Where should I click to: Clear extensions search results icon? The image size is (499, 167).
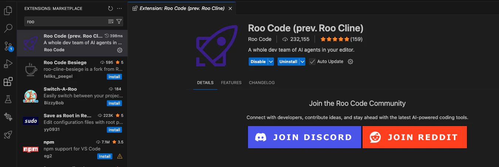(x=111, y=21)
